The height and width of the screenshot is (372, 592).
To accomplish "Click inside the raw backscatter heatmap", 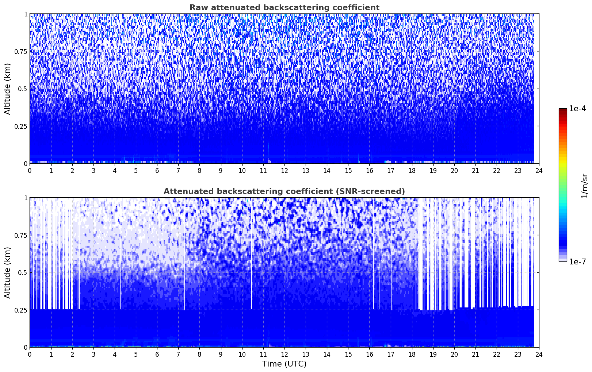I will [284, 89].
